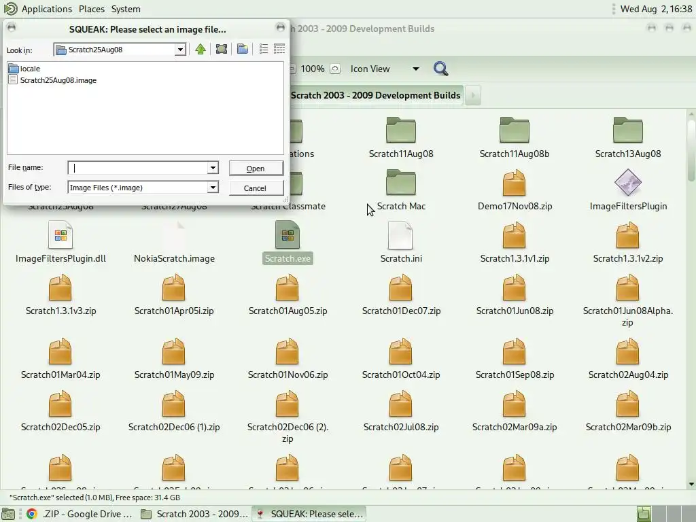The height and width of the screenshot is (522, 696).
Task: Expand the File name dropdown arrow
Action: pyautogui.click(x=213, y=168)
